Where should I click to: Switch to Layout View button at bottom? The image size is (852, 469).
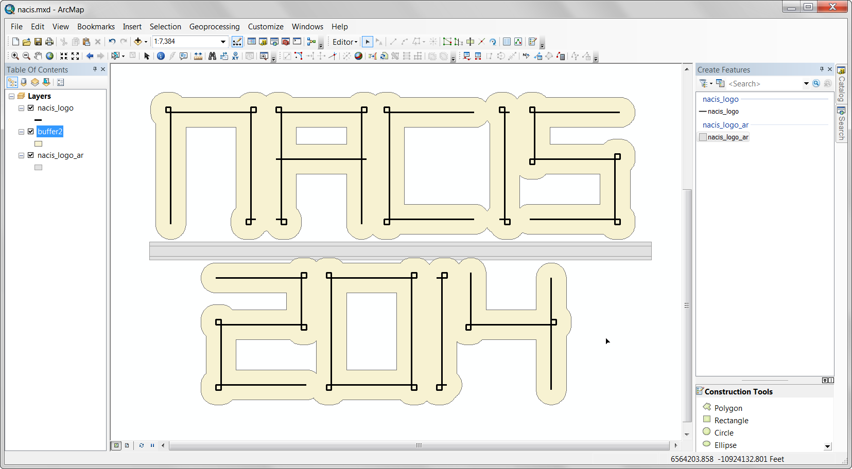[x=127, y=445]
